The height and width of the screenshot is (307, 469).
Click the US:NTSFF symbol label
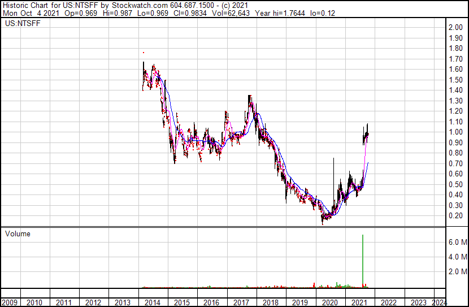click(23, 24)
